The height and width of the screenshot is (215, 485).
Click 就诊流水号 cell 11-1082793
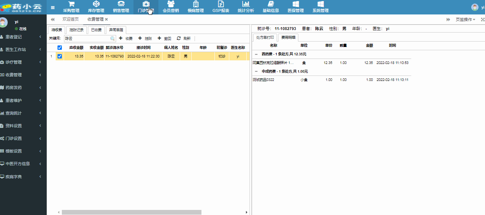115,56
